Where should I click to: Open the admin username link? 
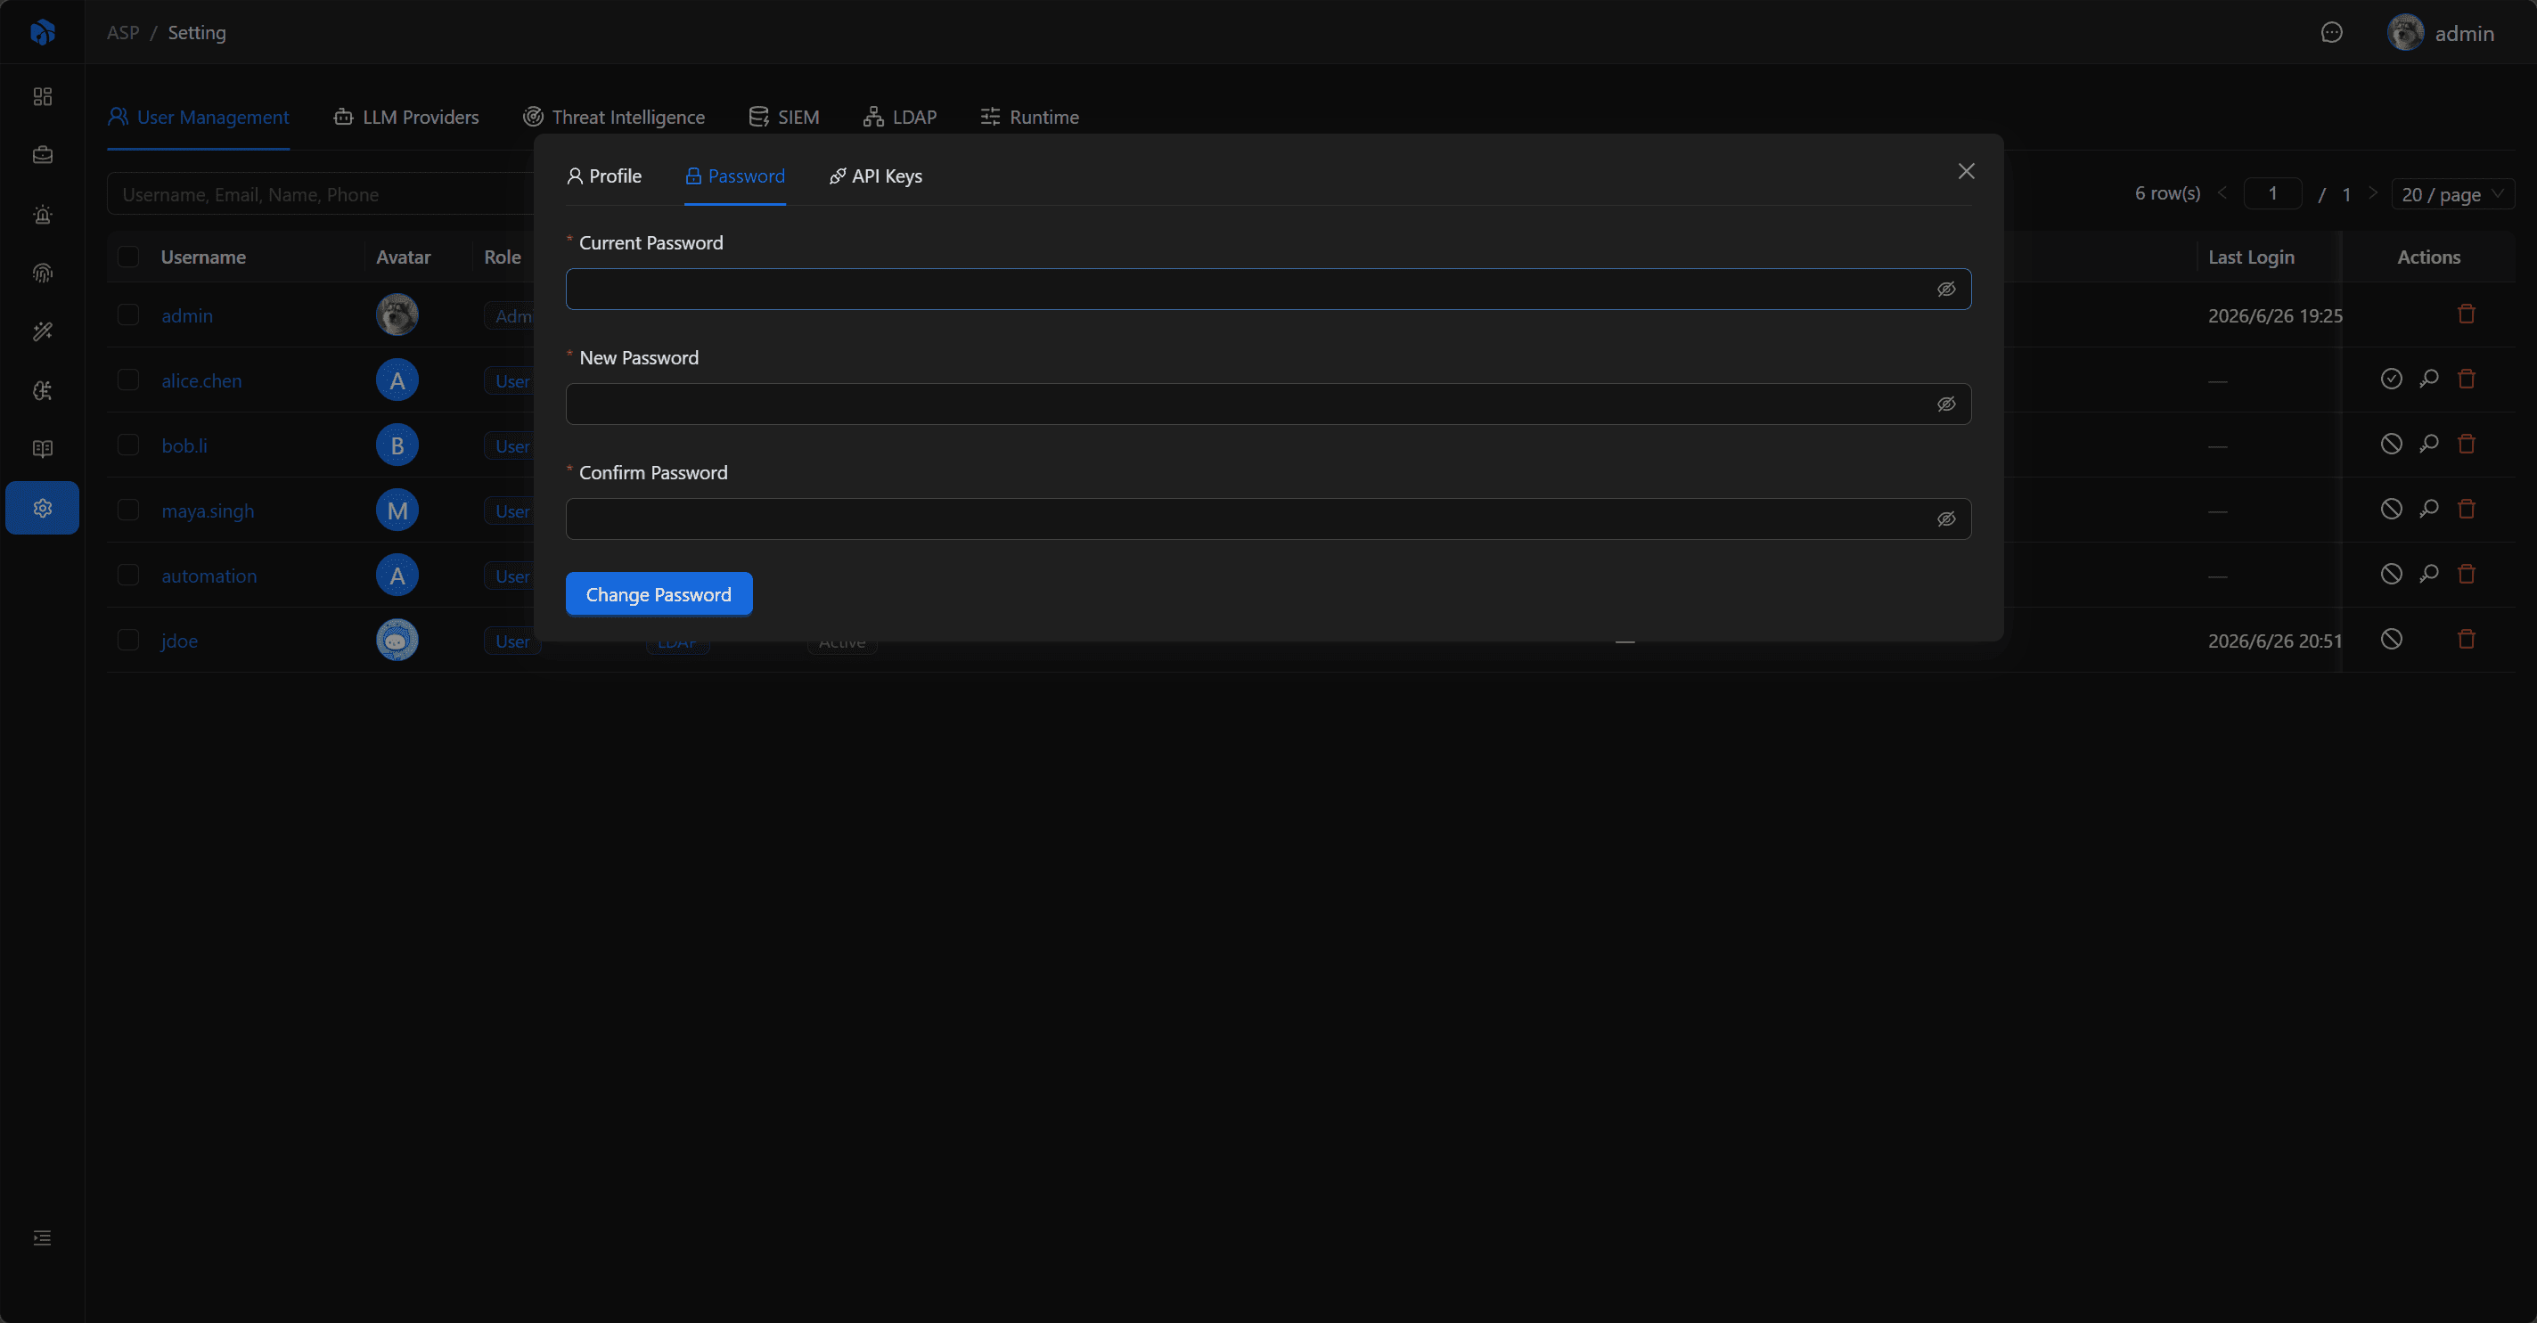pyautogui.click(x=187, y=315)
